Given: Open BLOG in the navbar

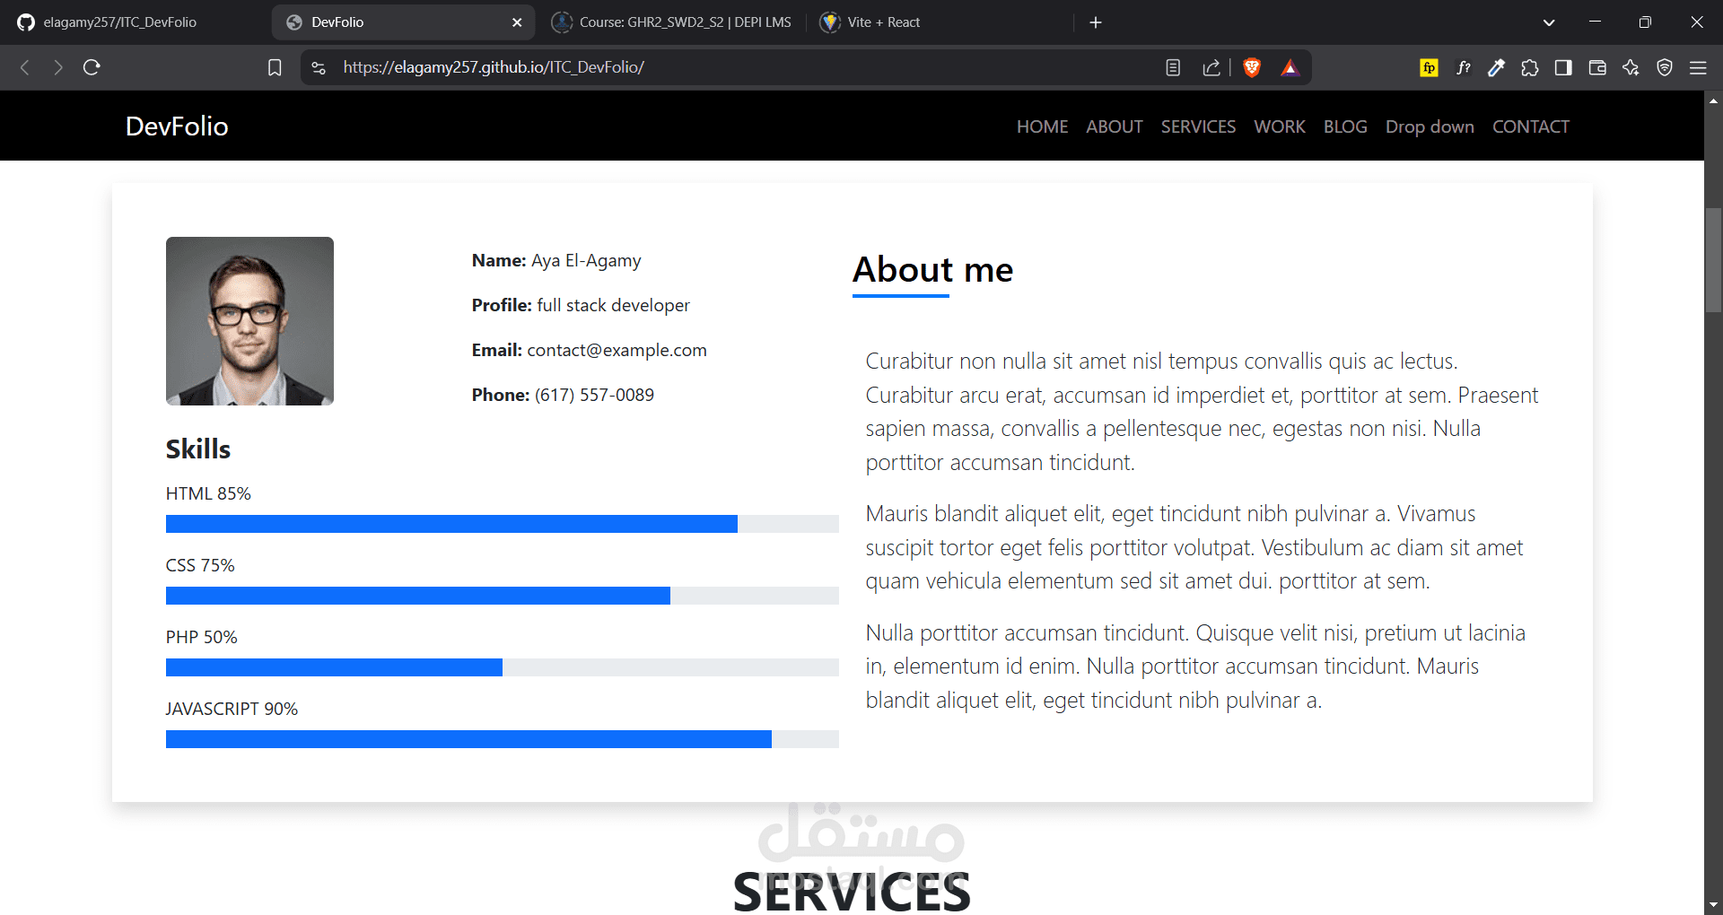Looking at the screenshot, I should click(x=1345, y=126).
